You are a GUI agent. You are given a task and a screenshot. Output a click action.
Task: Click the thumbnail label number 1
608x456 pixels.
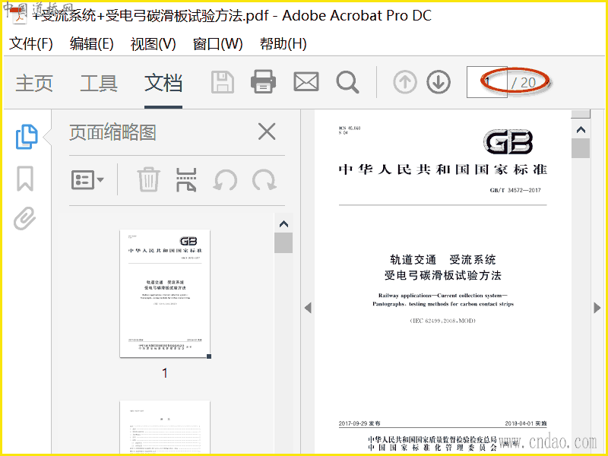[x=165, y=373]
